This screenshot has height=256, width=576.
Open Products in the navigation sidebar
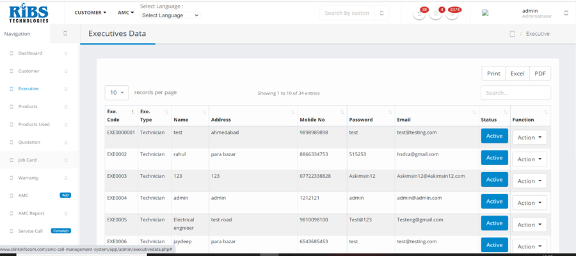[28, 106]
